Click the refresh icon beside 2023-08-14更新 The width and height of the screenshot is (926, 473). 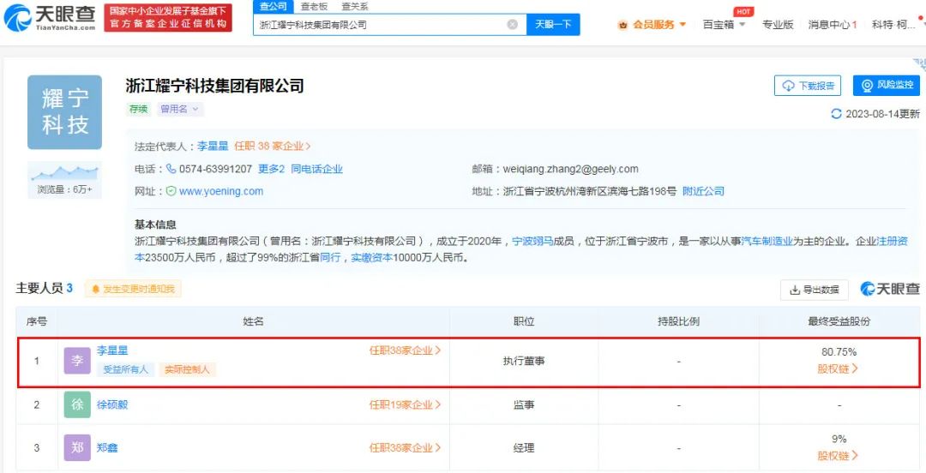point(836,114)
